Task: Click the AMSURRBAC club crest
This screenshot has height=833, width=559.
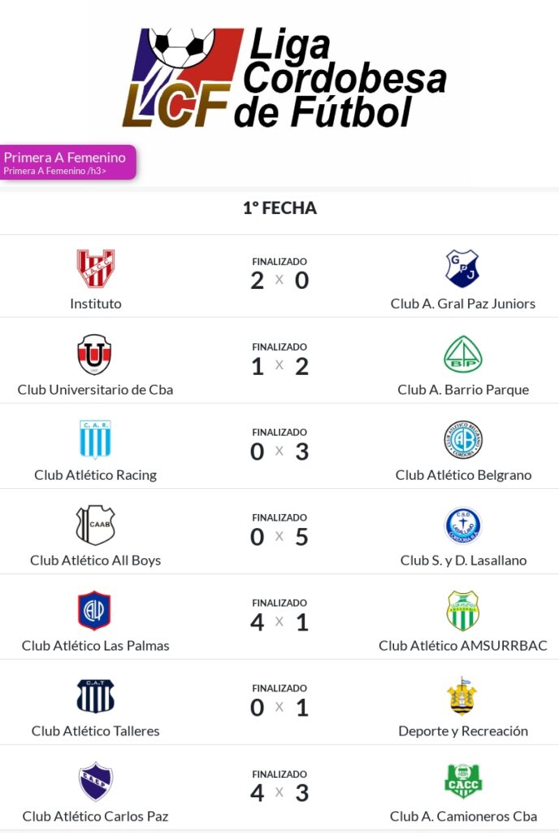Action: [x=462, y=610]
